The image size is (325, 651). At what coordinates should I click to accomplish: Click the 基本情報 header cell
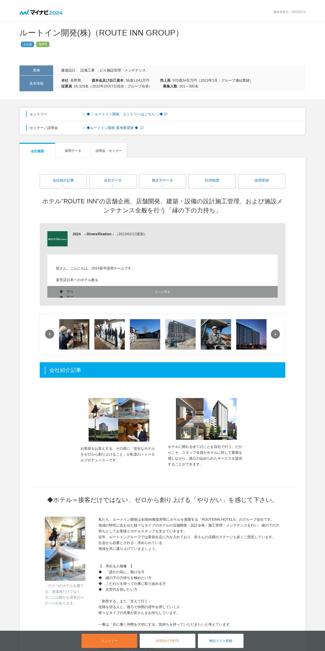[x=36, y=83]
